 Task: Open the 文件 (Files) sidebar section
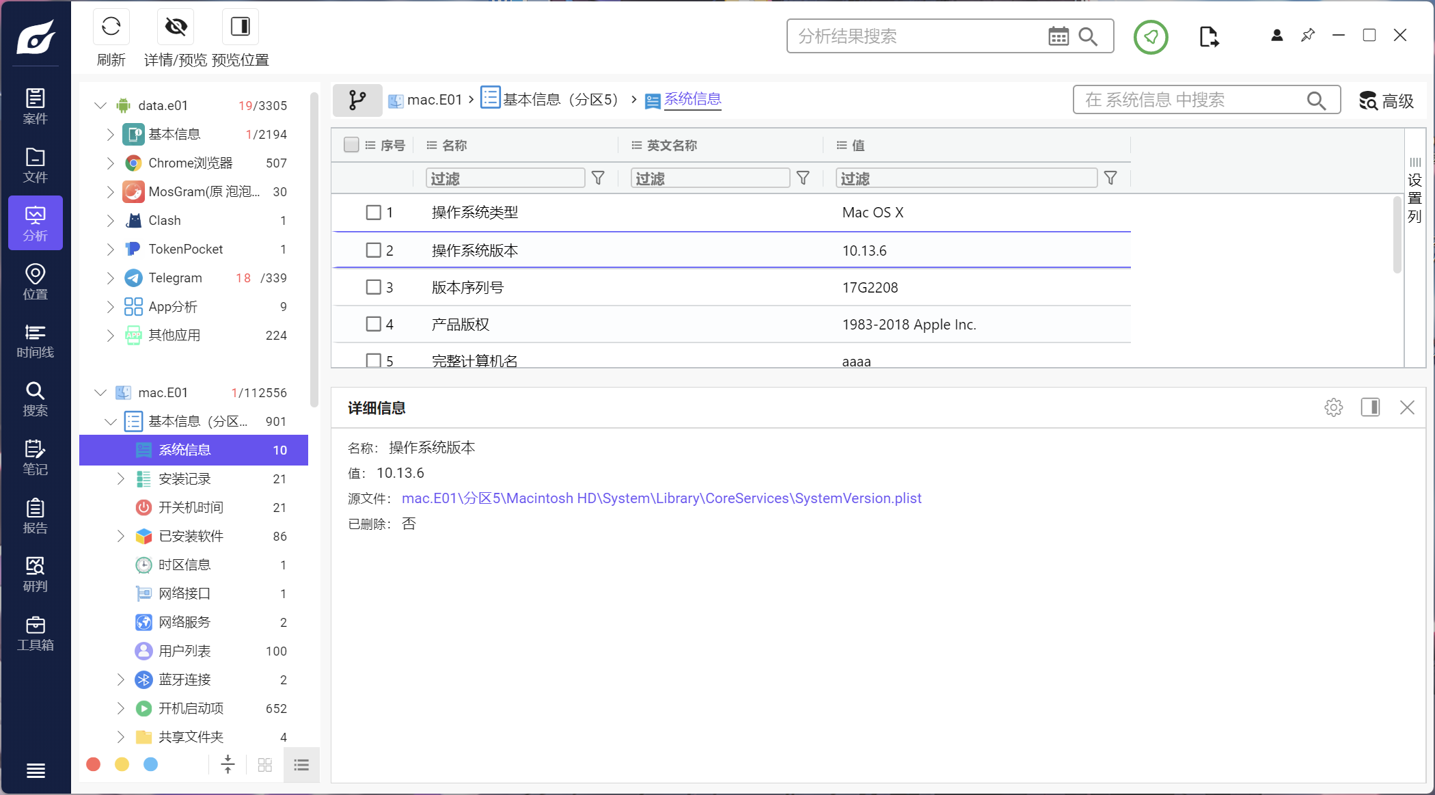36,165
